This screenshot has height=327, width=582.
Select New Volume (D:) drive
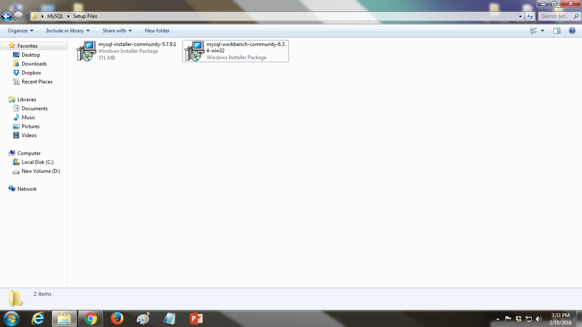pyautogui.click(x=40, y=171)
